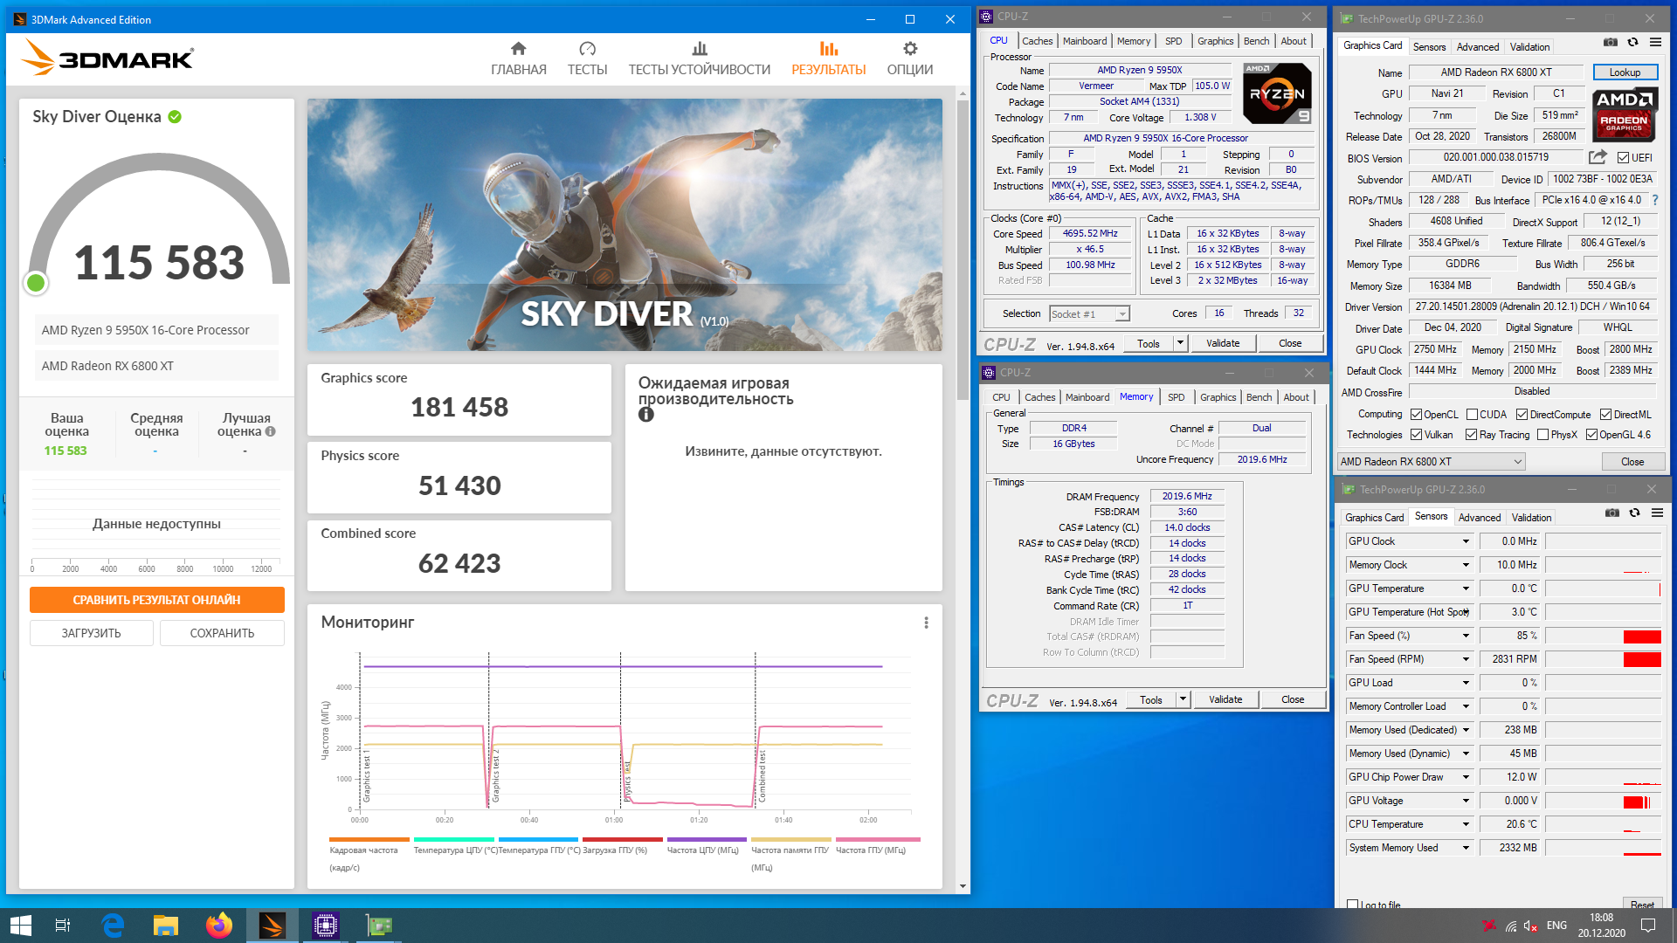
Task: Click GPU-Z Sensors window refresh icon
Action: click(1634, 513)
